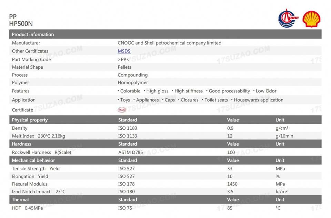Open the MSDS certificate link

(124, 51)
